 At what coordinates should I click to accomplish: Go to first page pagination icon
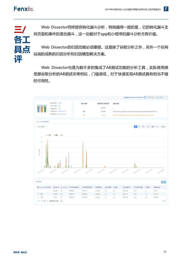click(38, 201)
